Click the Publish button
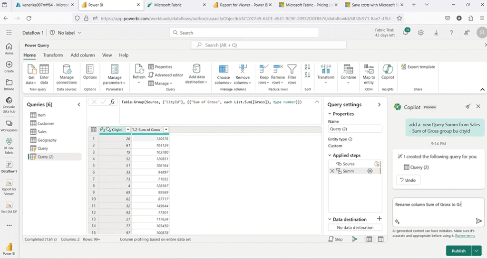Image resolution: width=487 pixels, height=259 pixels. (x=459, y=250)
